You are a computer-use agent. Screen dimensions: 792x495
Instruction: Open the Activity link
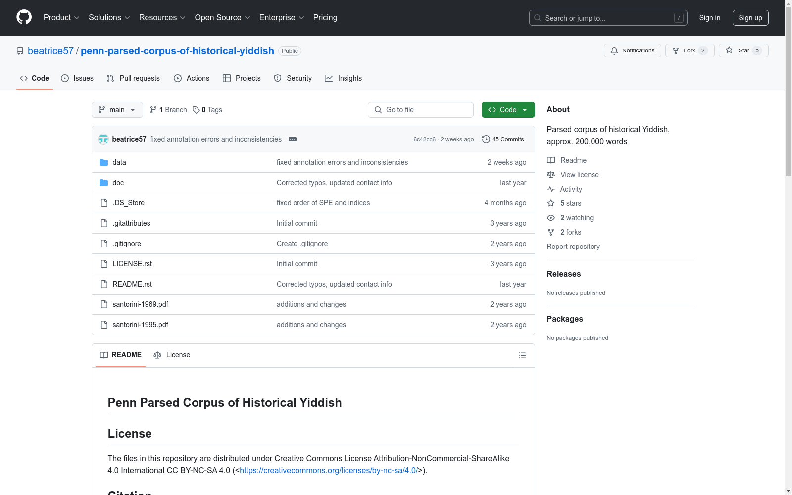[x=564, y=189]
